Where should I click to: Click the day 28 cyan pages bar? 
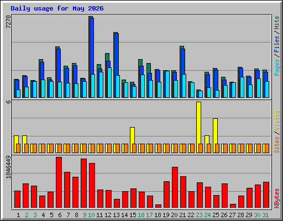[242, 87]
